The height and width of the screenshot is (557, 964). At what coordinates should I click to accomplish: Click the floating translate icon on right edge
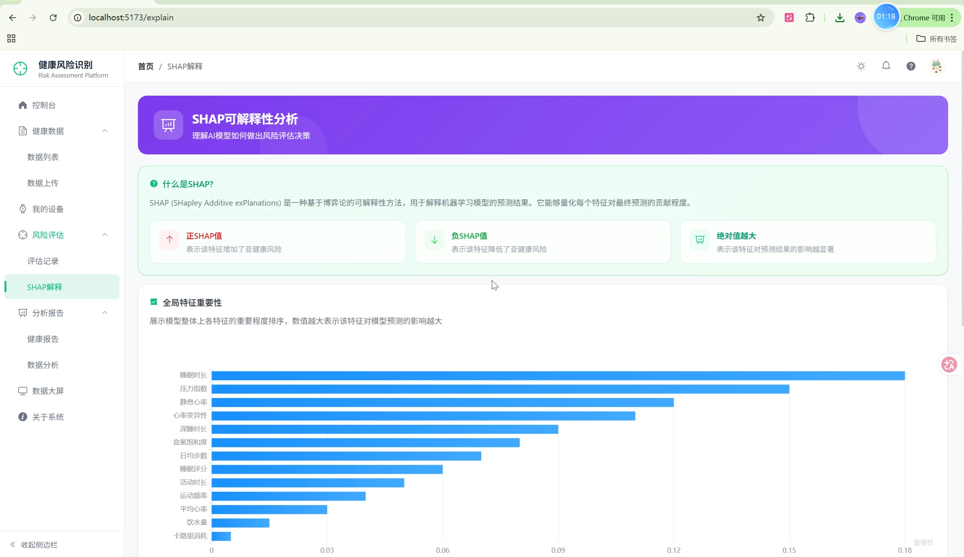click(x=949, y=364)
